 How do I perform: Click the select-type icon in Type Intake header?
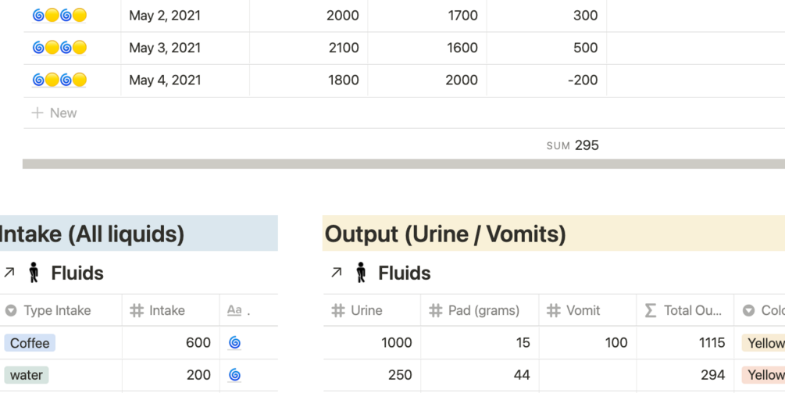11,310
